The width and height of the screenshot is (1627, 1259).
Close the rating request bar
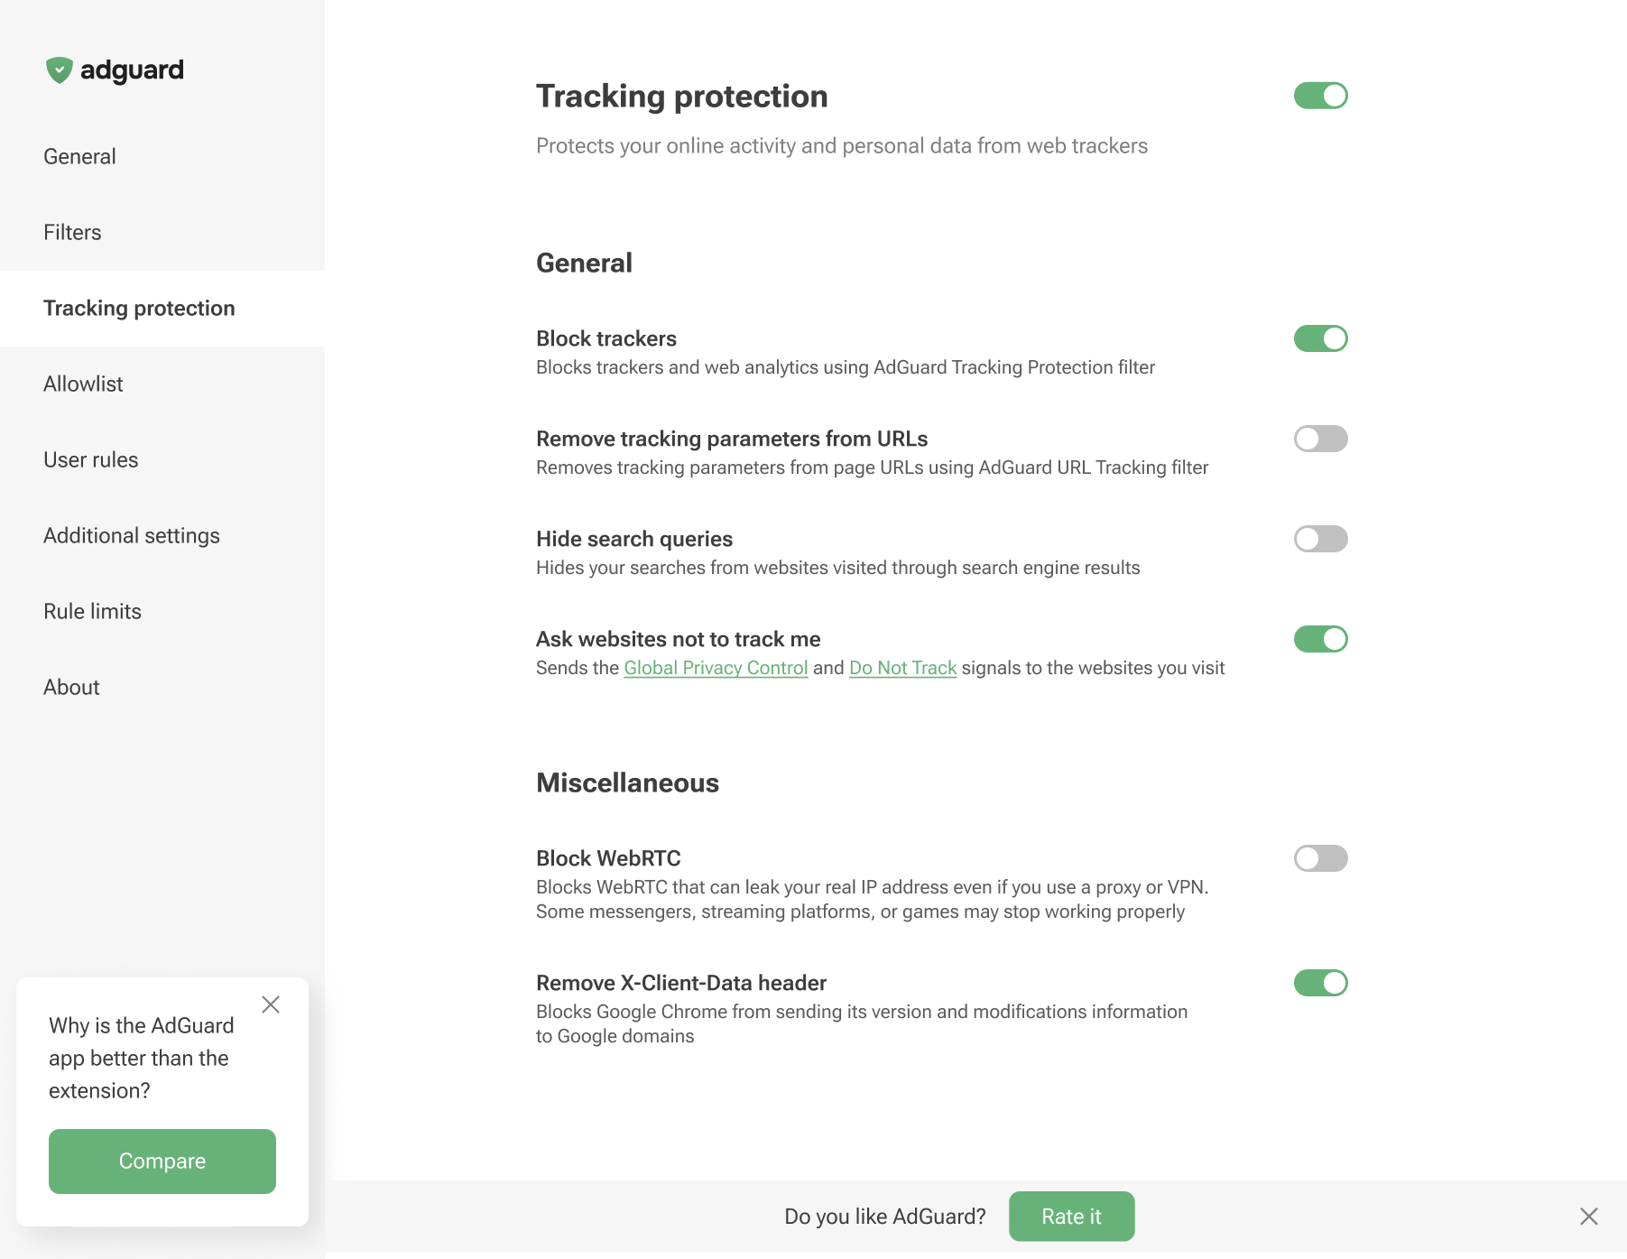pyautogui.click(x=1591, y=1216)
